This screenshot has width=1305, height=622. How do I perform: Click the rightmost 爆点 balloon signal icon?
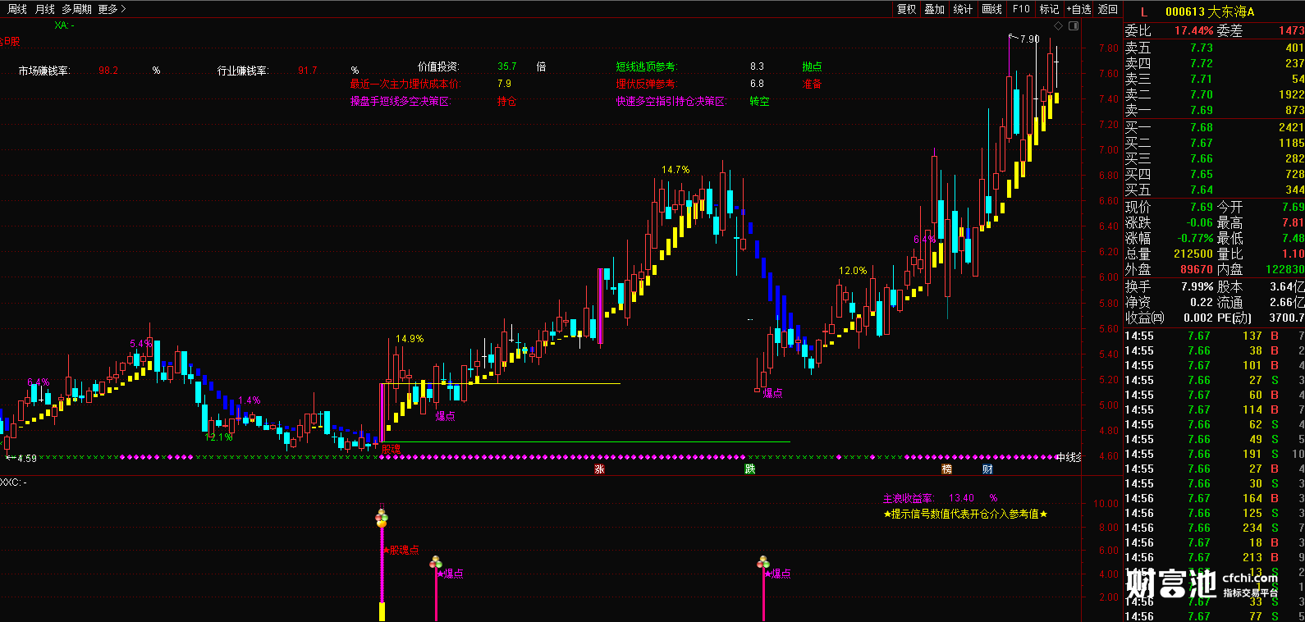pos(763,562)
